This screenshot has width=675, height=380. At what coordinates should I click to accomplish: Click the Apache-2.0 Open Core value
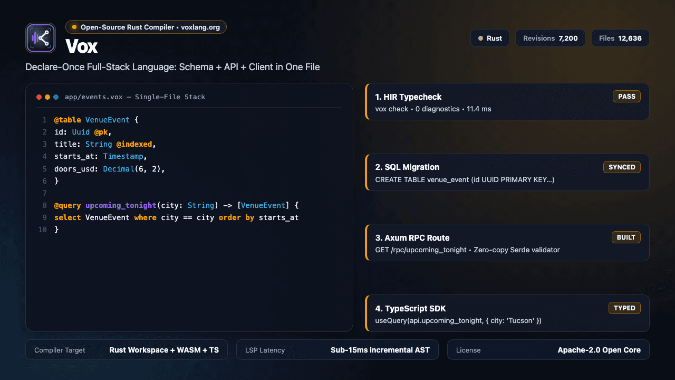(x=599, y=350)
